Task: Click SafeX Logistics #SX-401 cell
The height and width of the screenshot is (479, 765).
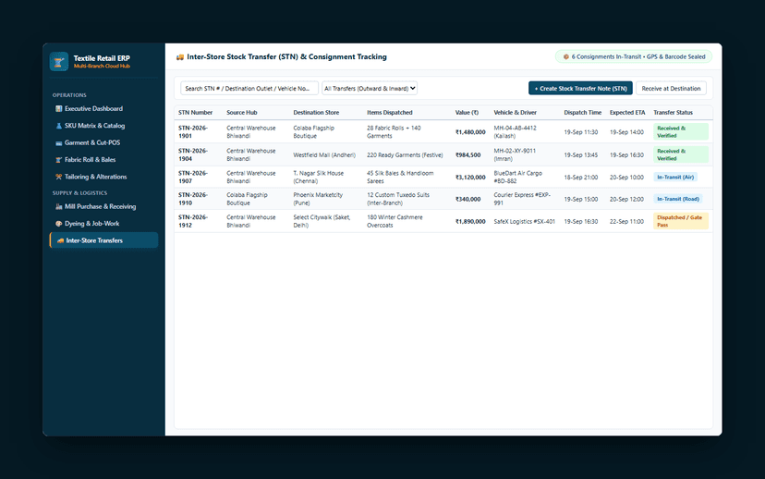Action: click(525, 222)
